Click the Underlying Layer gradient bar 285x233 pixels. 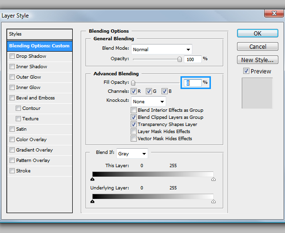point(153,197)
